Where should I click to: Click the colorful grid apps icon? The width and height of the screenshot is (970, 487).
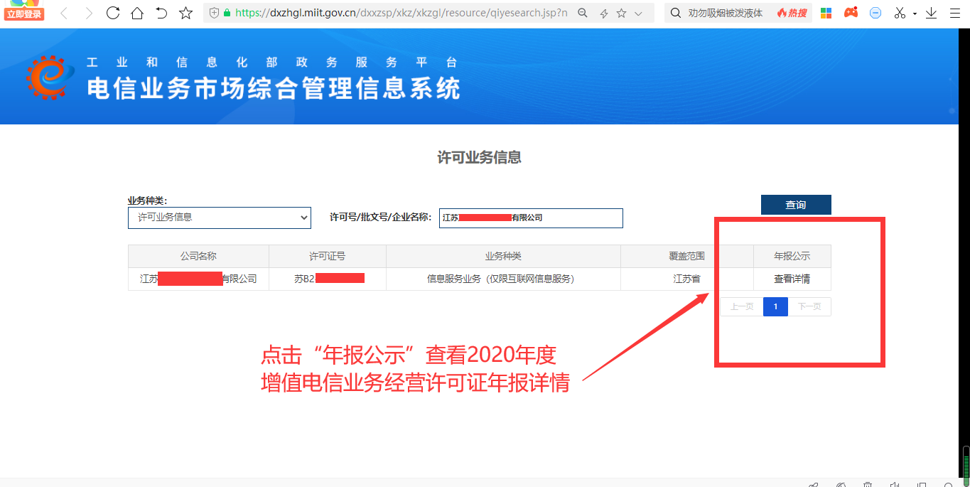826,13
